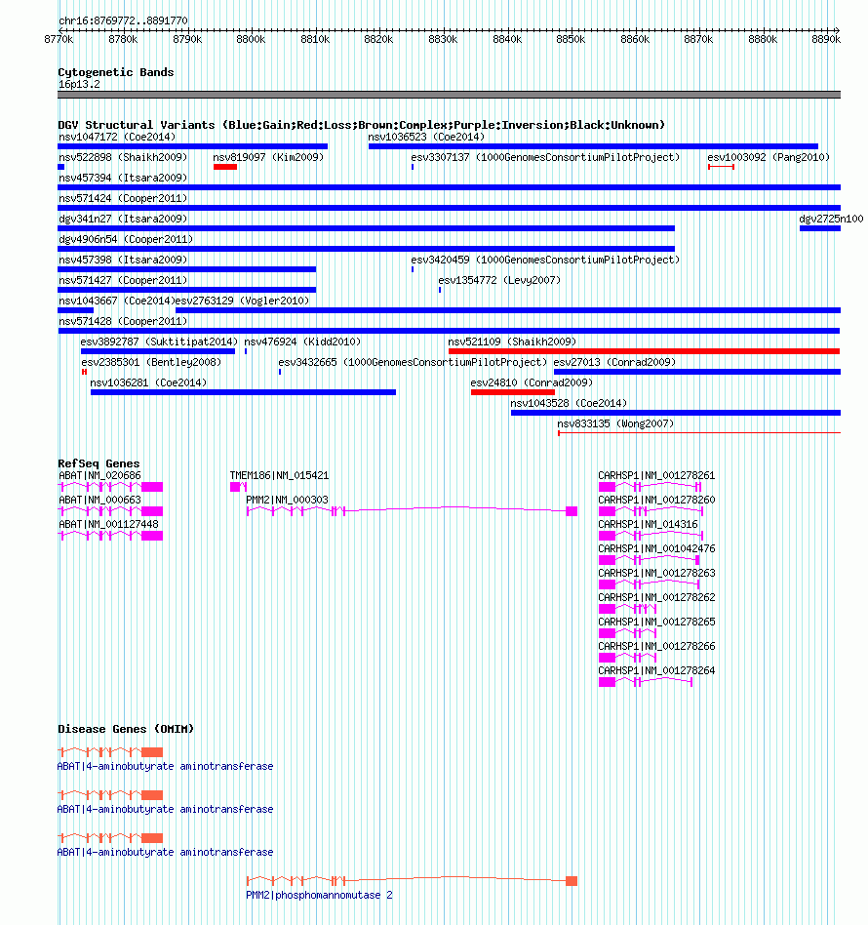Select the nsv1043667 (Coe2014) variant label
The height and width of the screenshot is (925, 868).
pos(117,301)
